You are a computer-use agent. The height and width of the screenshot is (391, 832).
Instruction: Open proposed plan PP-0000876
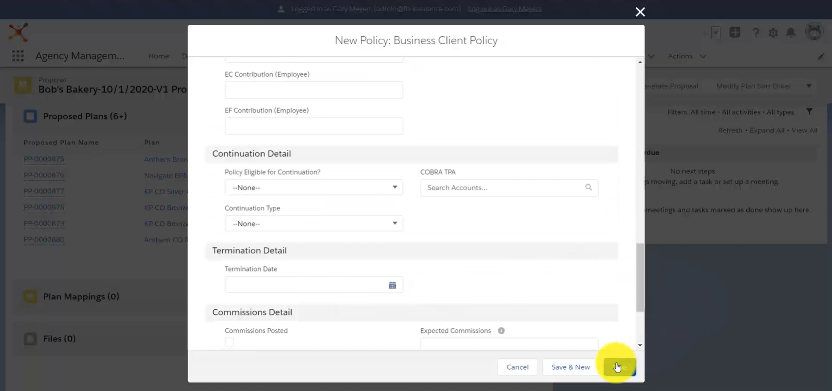(44, 175)
